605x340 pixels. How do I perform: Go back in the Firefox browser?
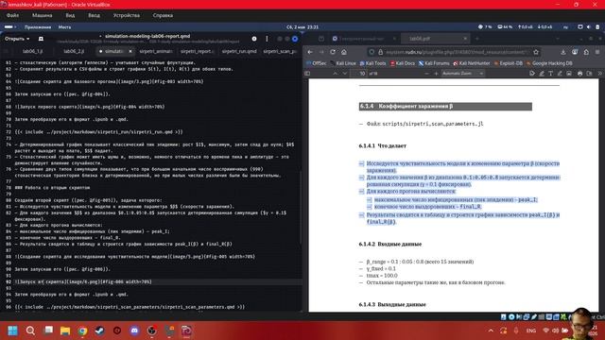(x=310, y=52)
